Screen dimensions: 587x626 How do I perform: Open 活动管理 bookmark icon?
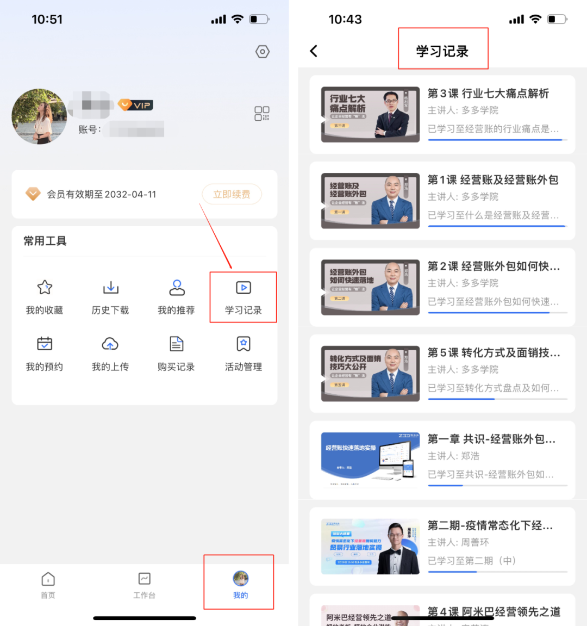[243, 344]
